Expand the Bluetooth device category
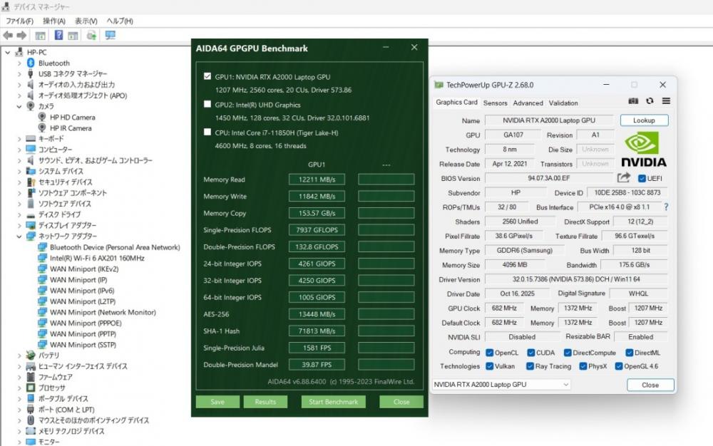This screenshot has width=713, height=446. 19,63
